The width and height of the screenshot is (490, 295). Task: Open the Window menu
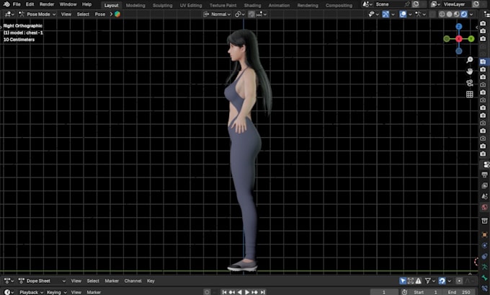(x=68, y=4)
